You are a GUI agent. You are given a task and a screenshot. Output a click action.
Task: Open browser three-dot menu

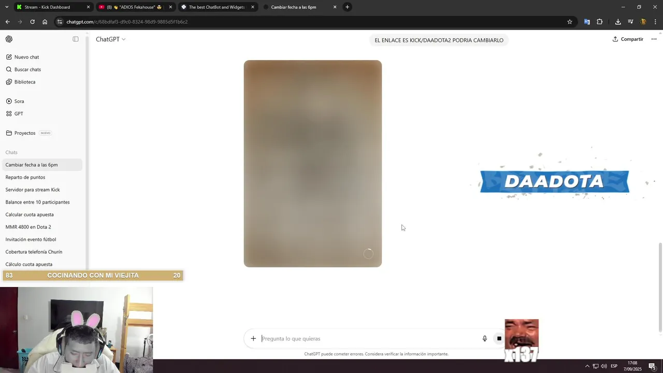tap(656, 22)
